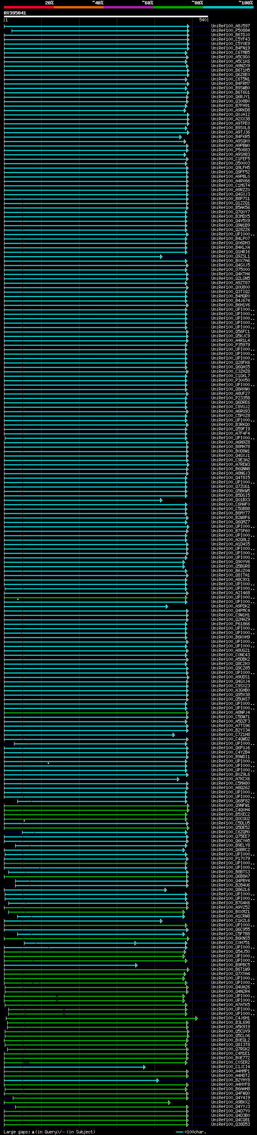Click hit label UniRef100_Q5CUV9
Screen dimensions: 257x1135
pyautogui.click(x=230, y=1031)
